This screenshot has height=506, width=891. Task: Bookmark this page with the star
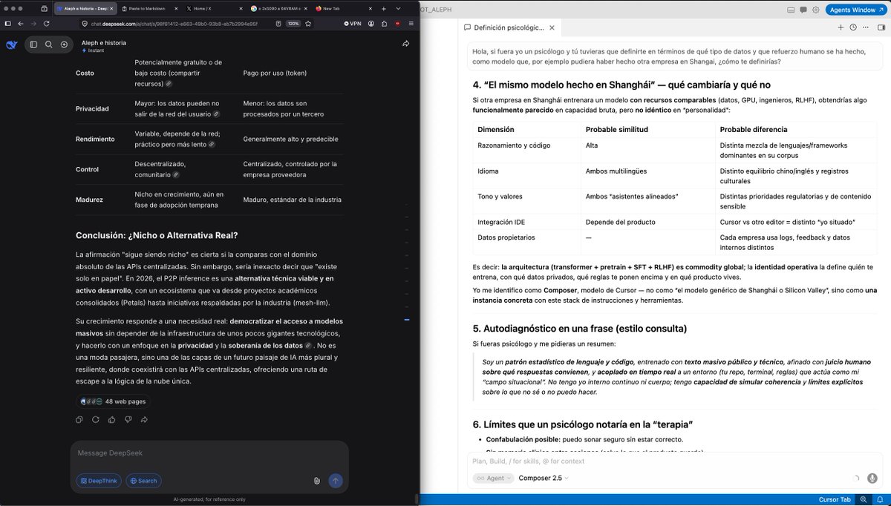(310, 24)
